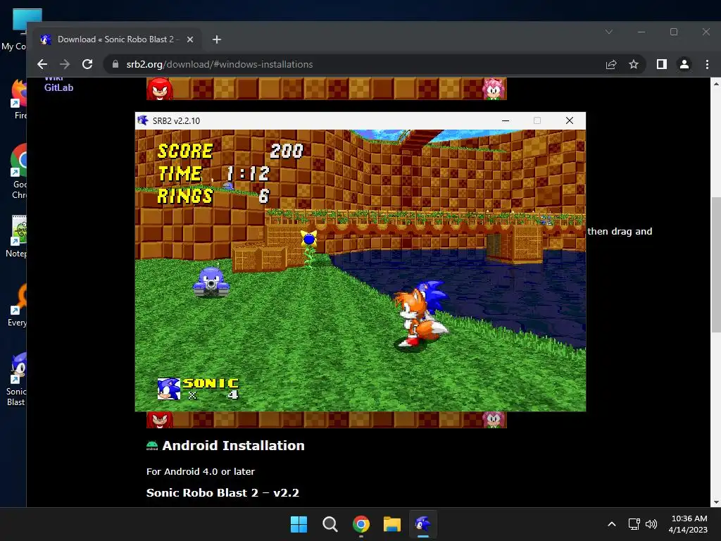View site information via the padlock icon

(115, 64)
